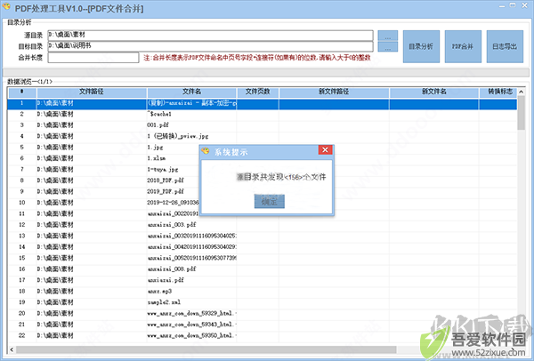Close the 系统提示 dialog

[325, 149]
